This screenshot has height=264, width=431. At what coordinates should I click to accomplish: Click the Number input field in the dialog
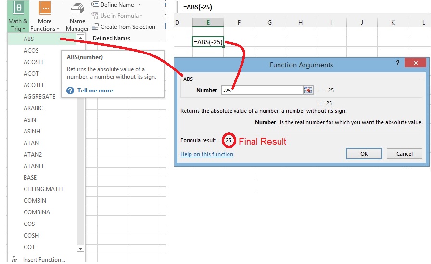tap(263, 90)
